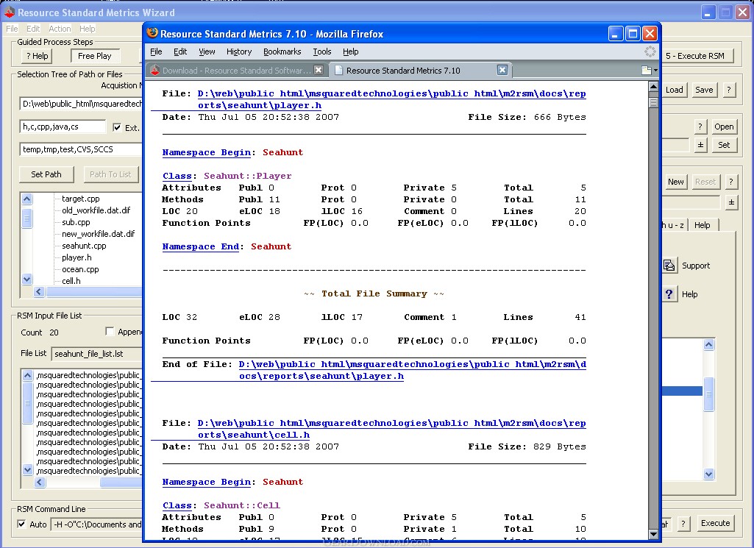Open the Firefox tab list dropdown
This screenshot has width=754, height=548.
tap(648, 71)
